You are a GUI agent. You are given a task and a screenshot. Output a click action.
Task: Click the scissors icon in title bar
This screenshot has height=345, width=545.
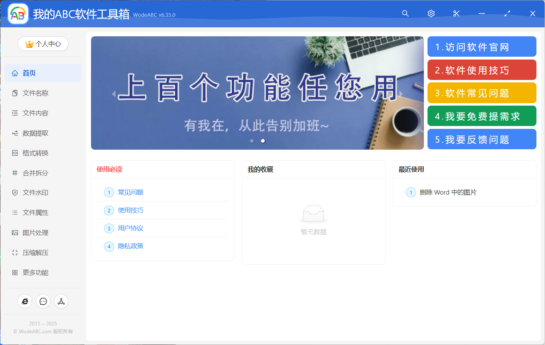click(x=456, y=13)
